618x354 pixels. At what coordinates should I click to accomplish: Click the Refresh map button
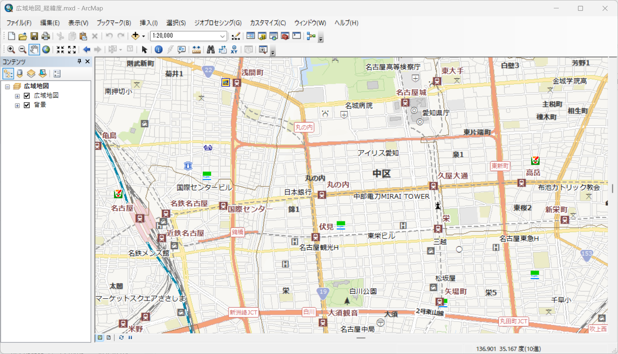coord(121,338)
